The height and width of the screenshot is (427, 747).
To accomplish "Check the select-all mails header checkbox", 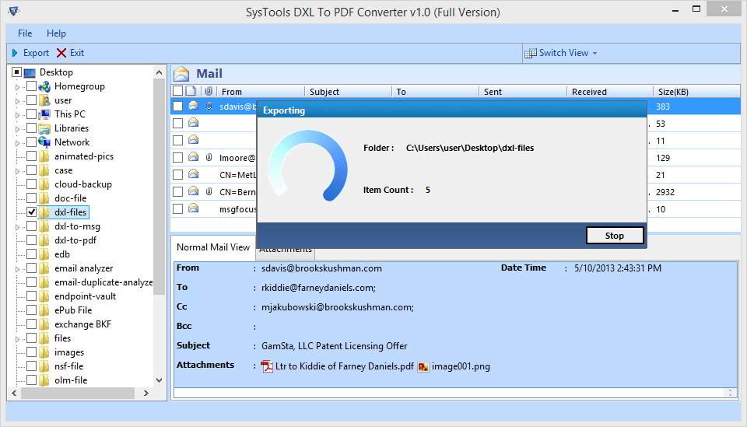I will pos(177,91).
